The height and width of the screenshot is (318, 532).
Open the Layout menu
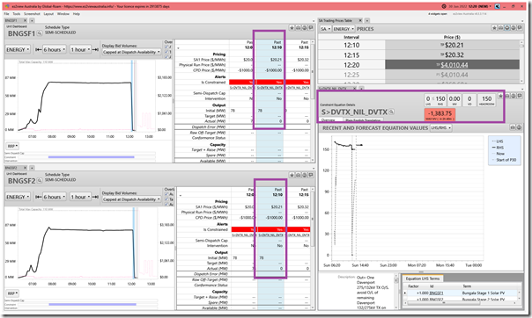pyautogui.click(x=48, y=14)
